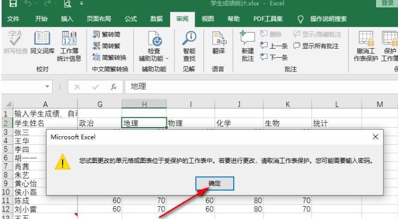The width and height of the screenshot is (398, 219).
Task: Click 简转繁 conversion button
Action: coord(106,46)
